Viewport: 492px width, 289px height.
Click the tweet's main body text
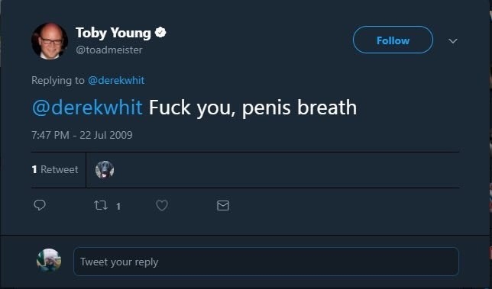(253, 108)
